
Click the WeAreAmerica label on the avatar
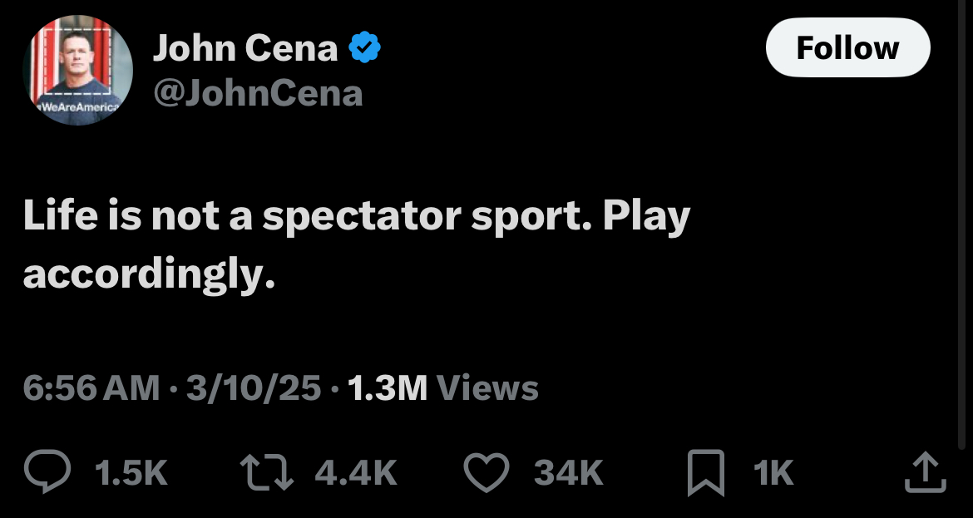click(77, 107)
